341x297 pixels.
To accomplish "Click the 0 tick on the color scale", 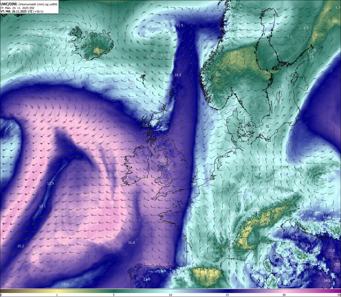I will tap(1, 295).
